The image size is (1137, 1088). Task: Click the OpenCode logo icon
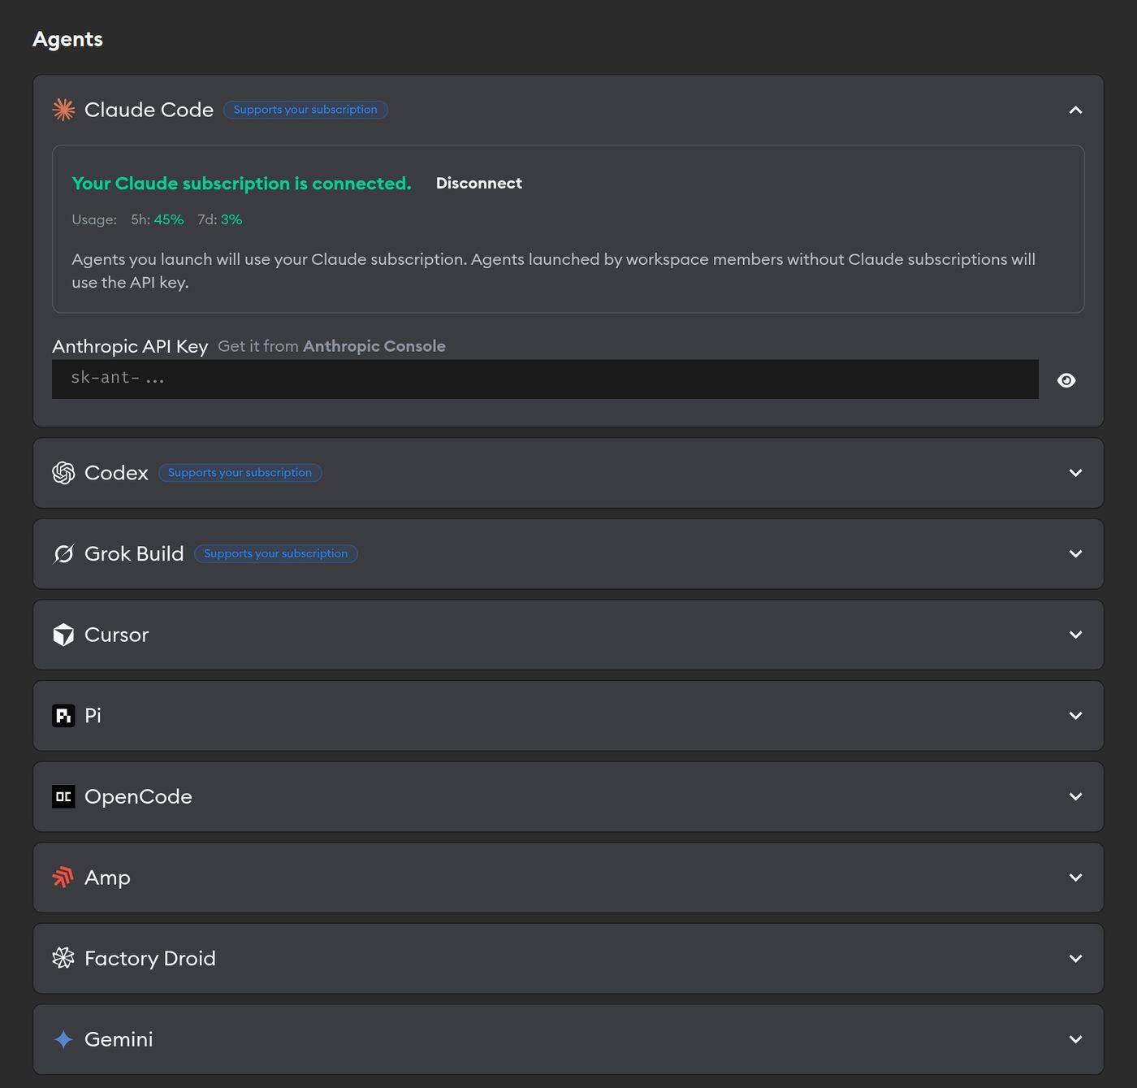tap(63, 796)
